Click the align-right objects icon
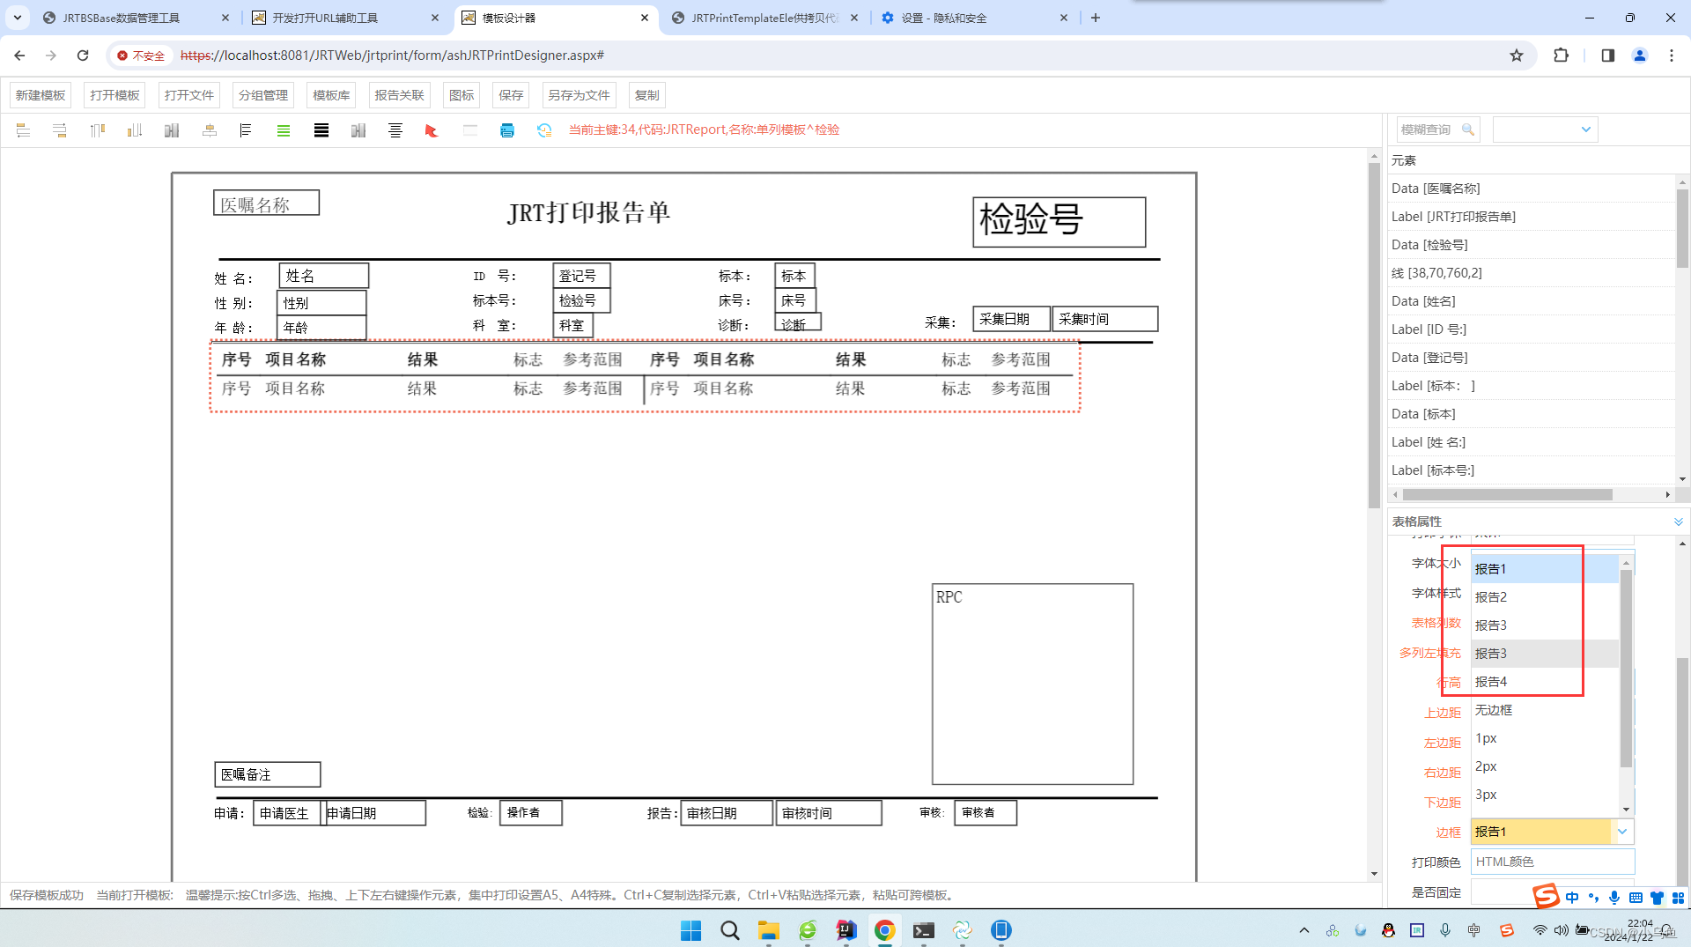This screenshot has height=947, width=1691. 60,130
